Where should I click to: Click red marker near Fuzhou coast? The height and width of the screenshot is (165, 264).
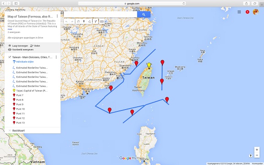point(137,63)
